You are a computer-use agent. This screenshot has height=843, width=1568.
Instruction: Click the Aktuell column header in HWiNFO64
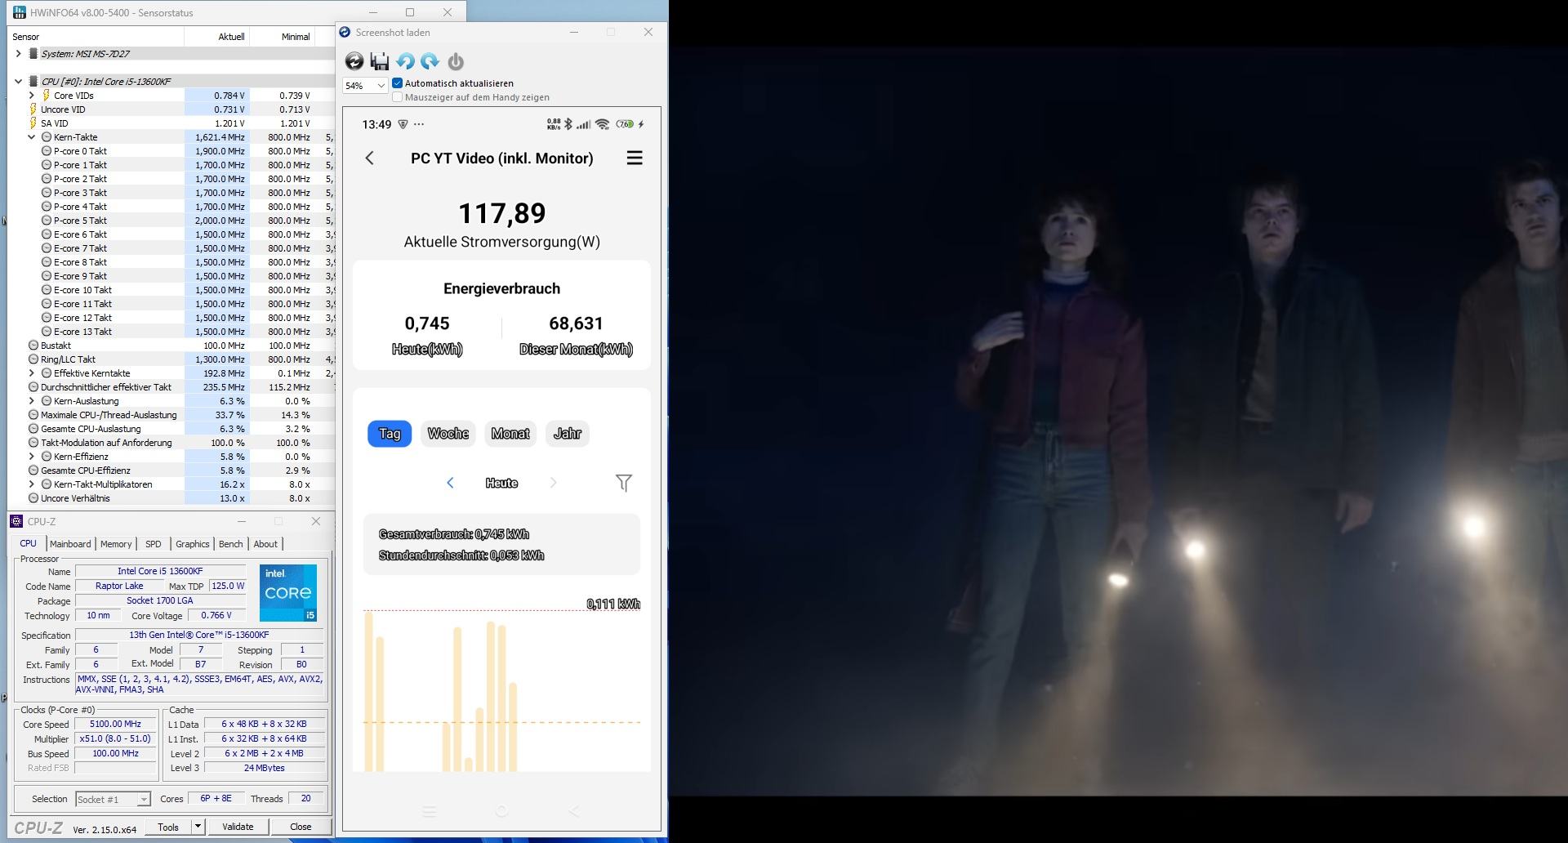(216, 37)
